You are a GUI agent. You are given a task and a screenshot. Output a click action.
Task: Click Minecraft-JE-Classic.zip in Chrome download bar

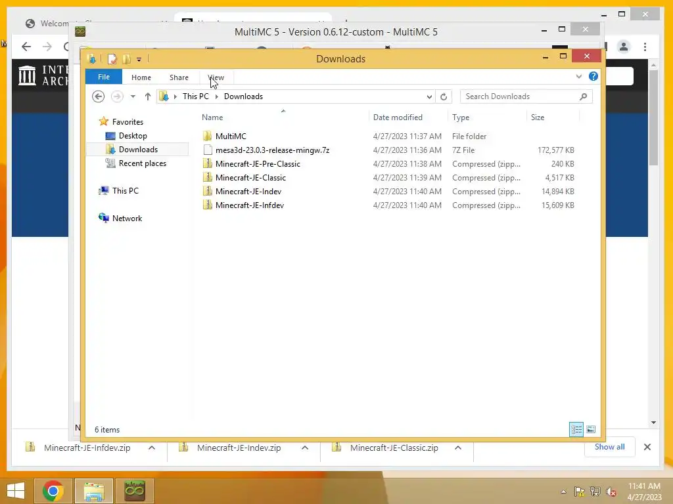click(394, 448)
